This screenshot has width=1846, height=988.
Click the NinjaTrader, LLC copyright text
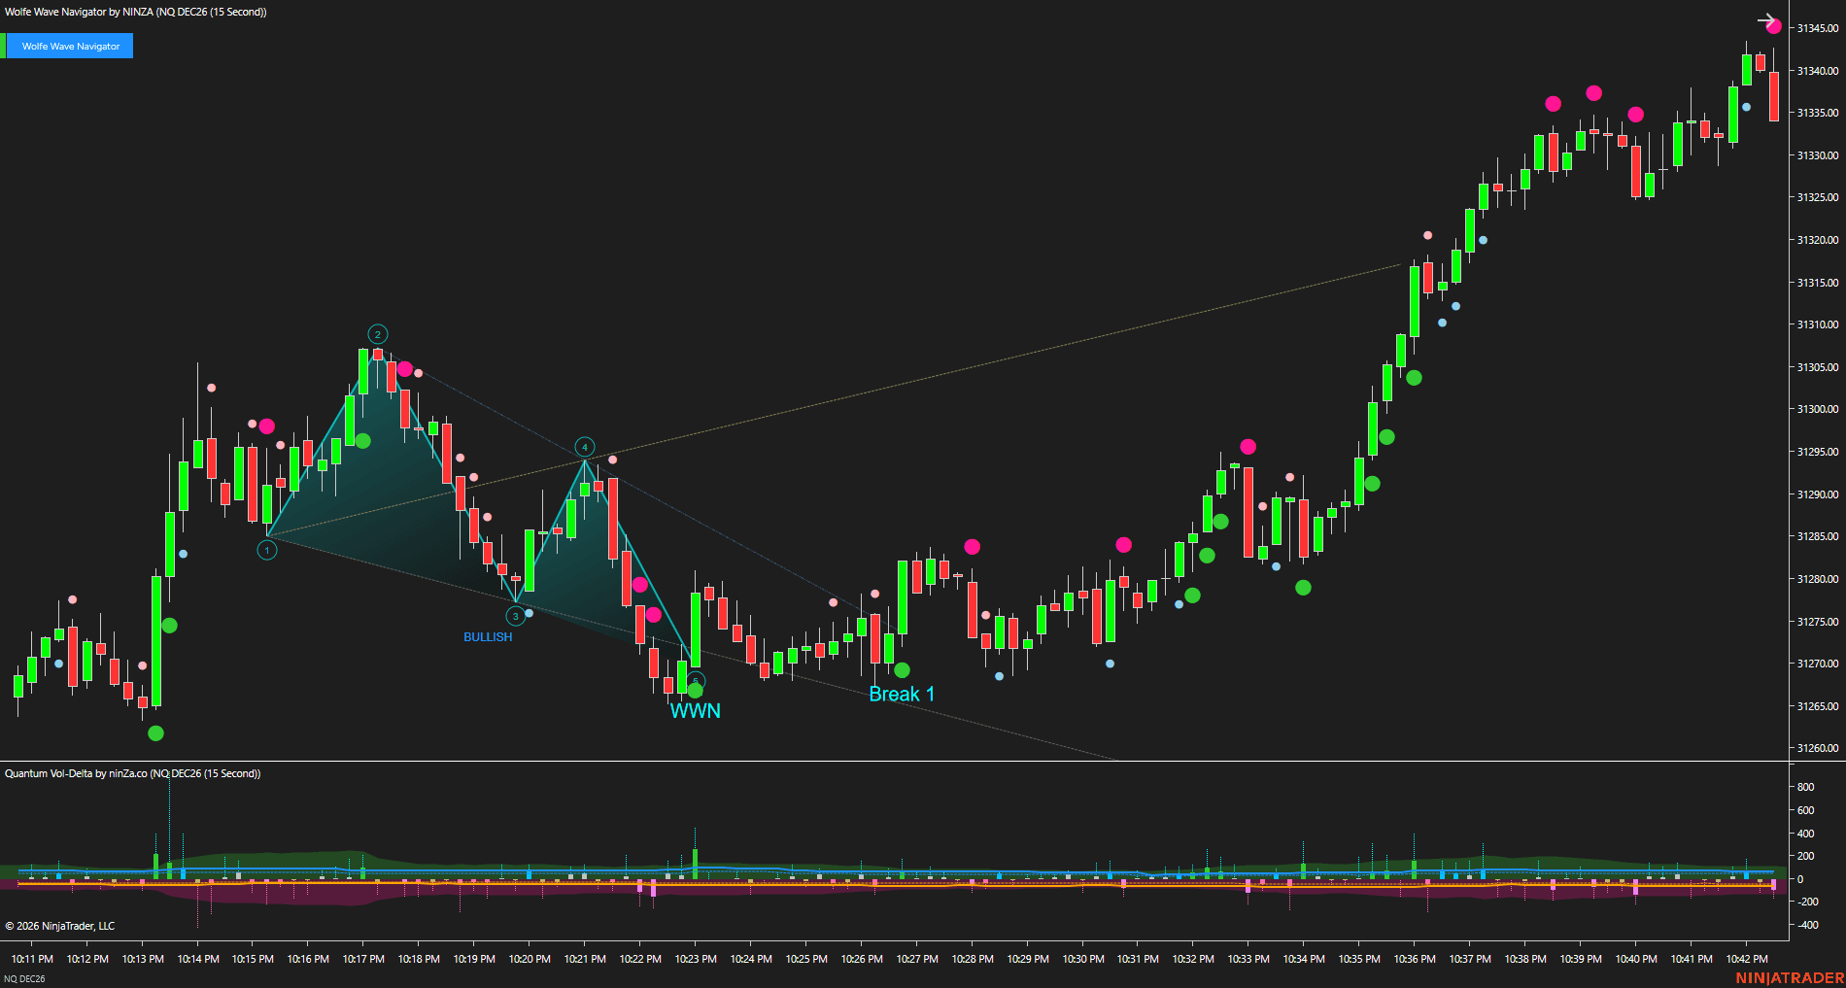click(x=60, y=926)
